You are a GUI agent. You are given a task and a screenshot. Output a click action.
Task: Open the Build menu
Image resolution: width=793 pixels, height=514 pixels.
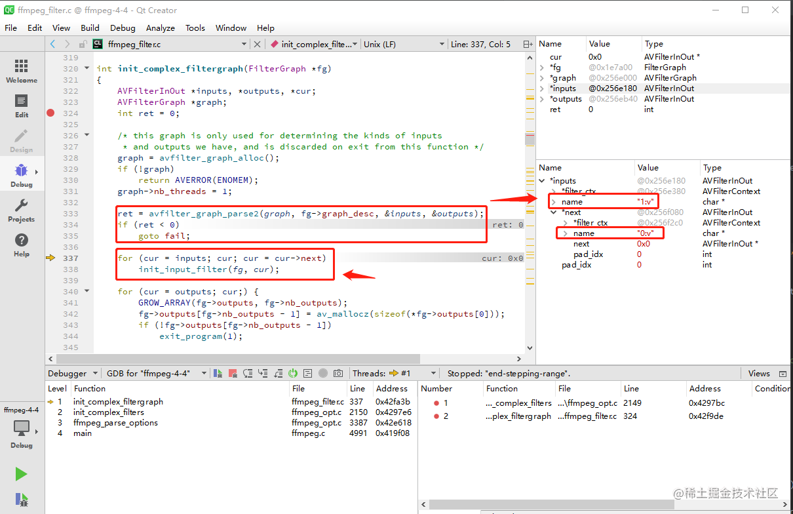90,28
